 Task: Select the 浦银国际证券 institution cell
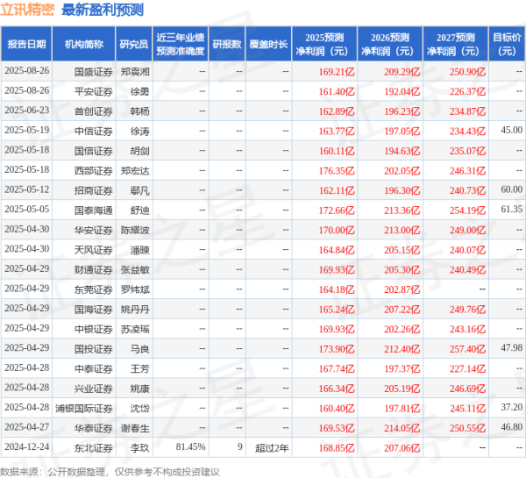click(84, 408)
